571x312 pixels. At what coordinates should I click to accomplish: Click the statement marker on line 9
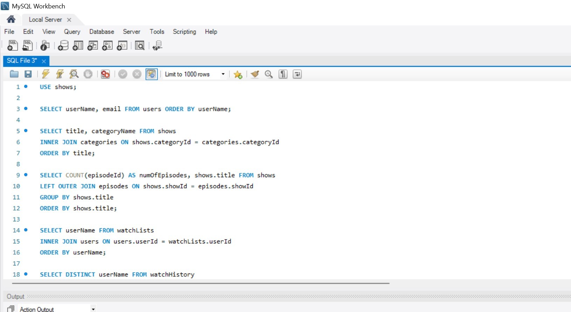click(26, 175)
